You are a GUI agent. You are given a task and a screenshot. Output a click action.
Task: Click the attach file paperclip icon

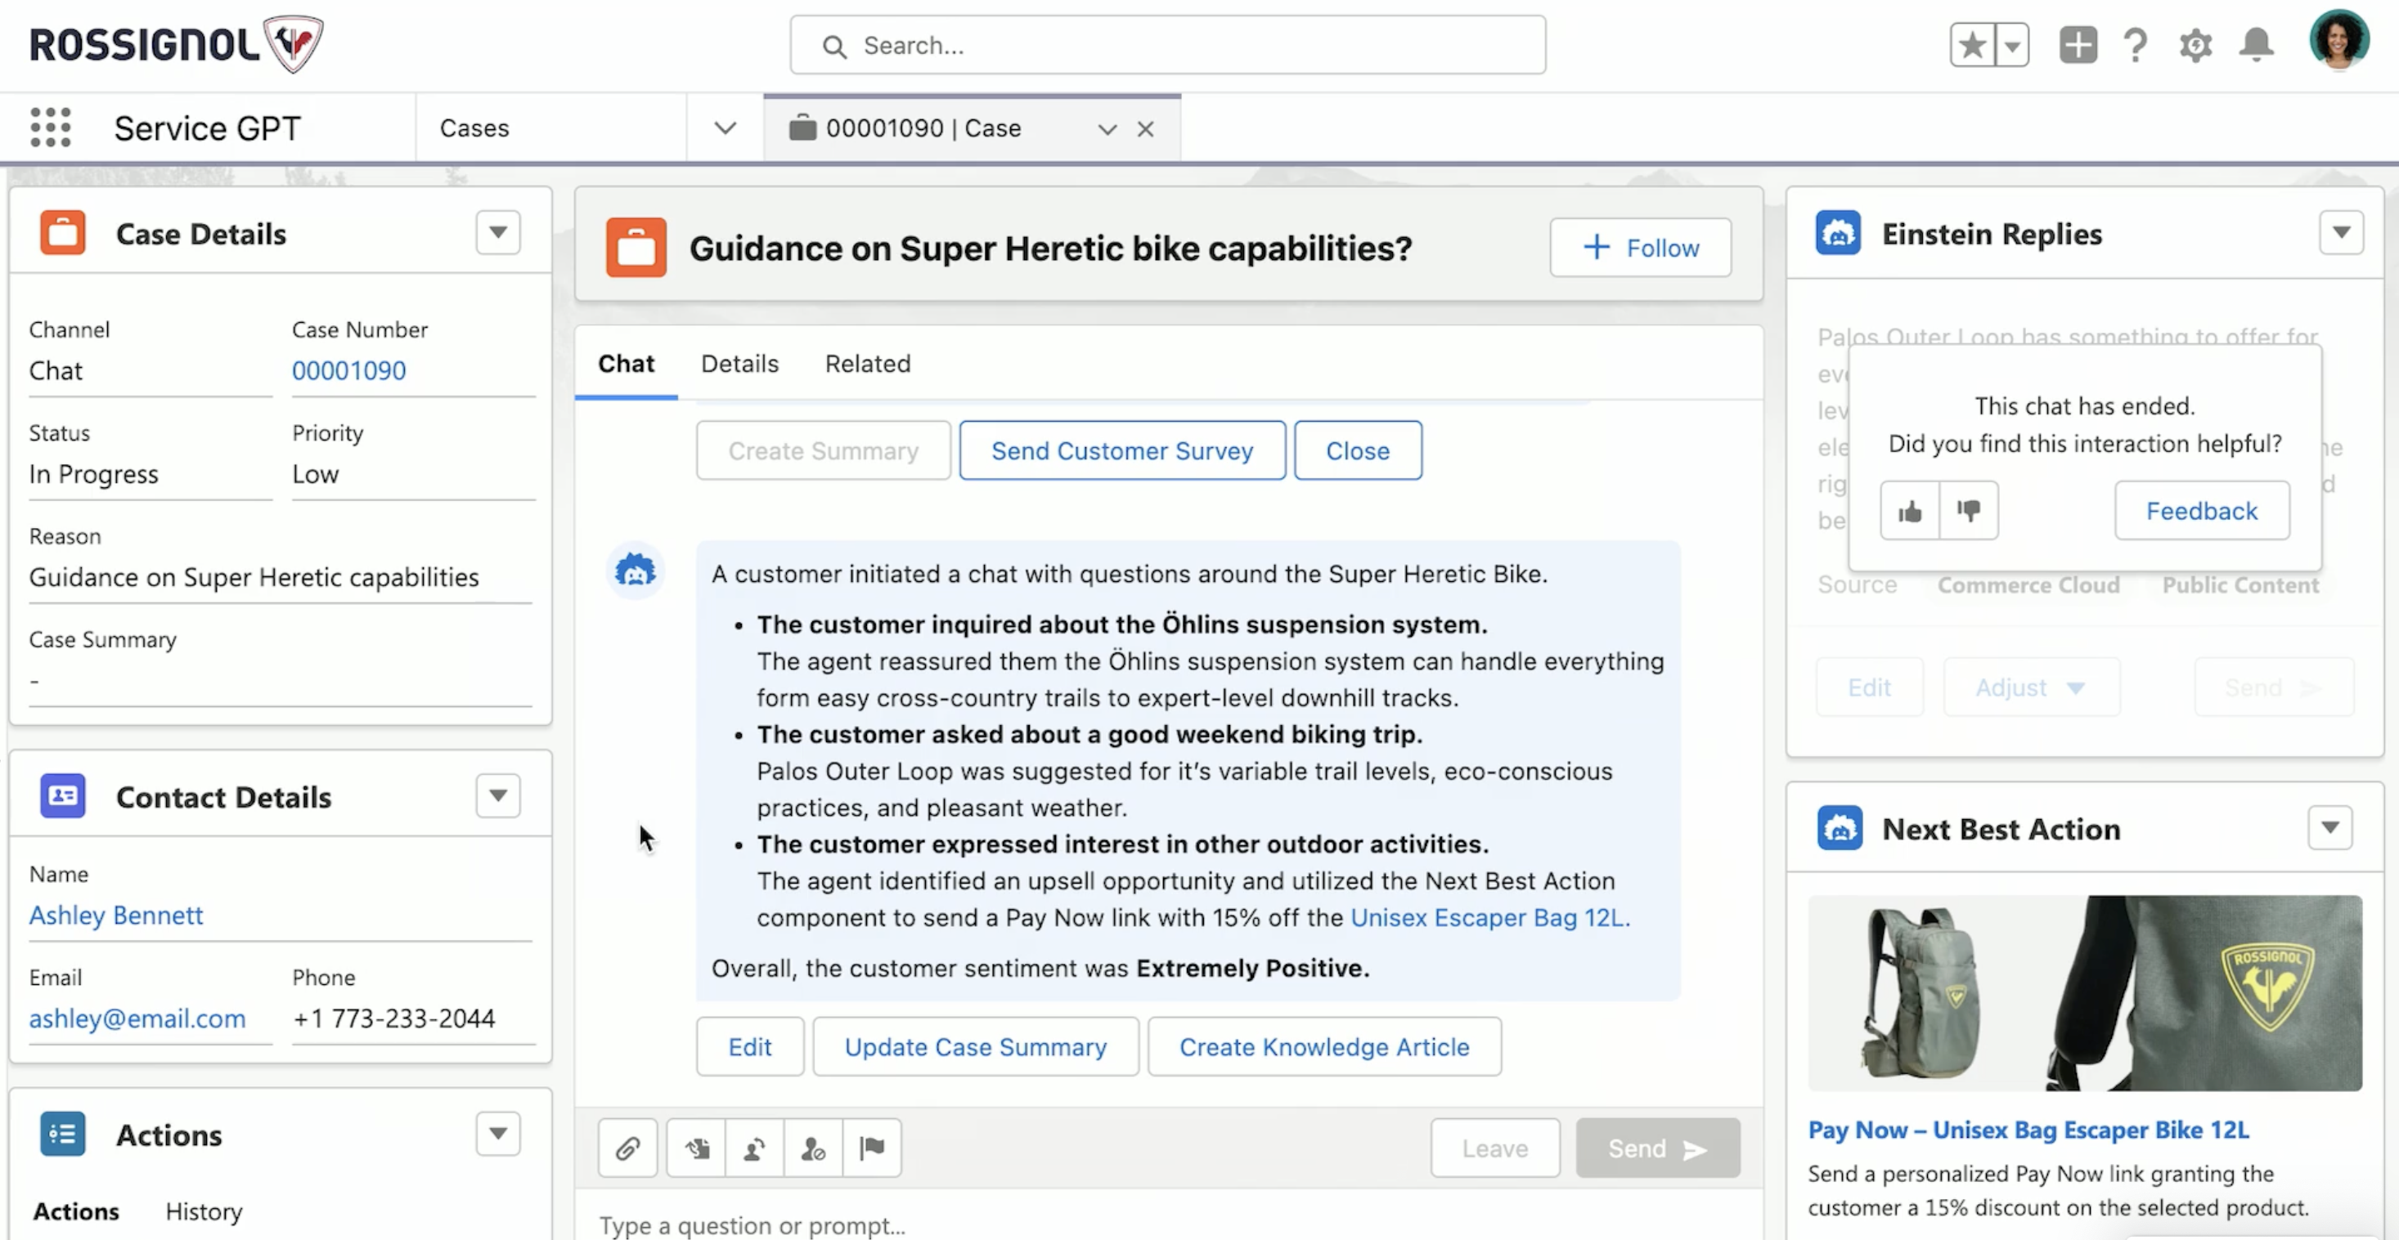click(627, 1148)
